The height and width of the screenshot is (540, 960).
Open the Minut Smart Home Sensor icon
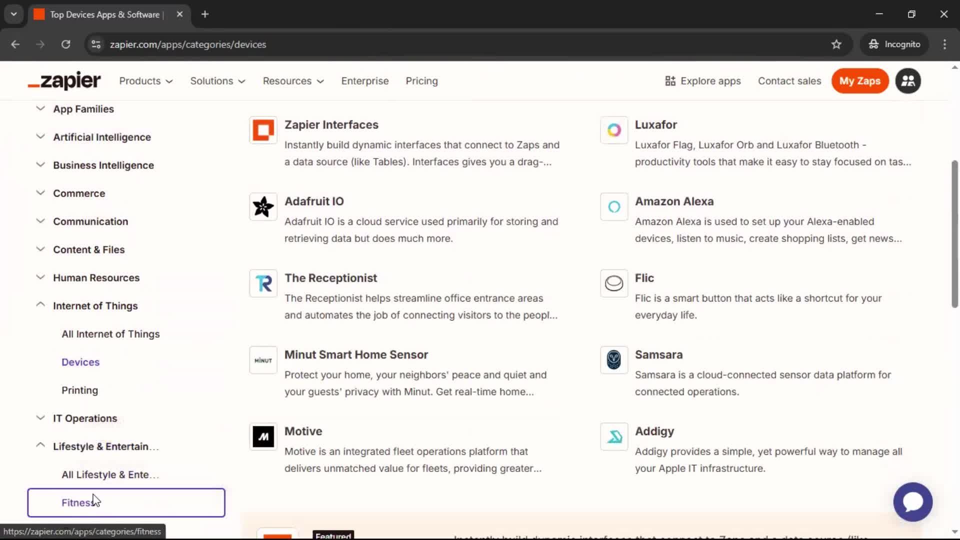click(263, 360)
